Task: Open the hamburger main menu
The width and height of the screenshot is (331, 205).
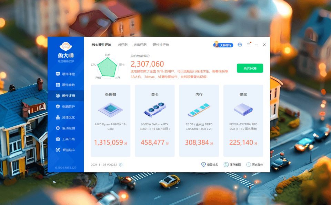Action: click(249, 45)
